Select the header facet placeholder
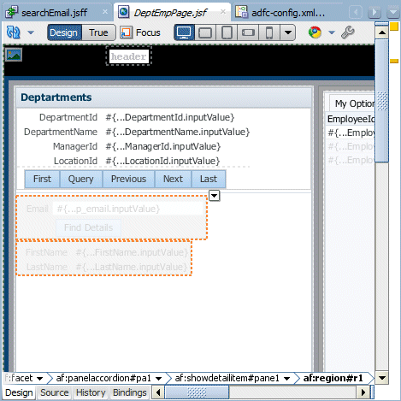Viewport: 401px width, 401px height. (x=128, y=56)
